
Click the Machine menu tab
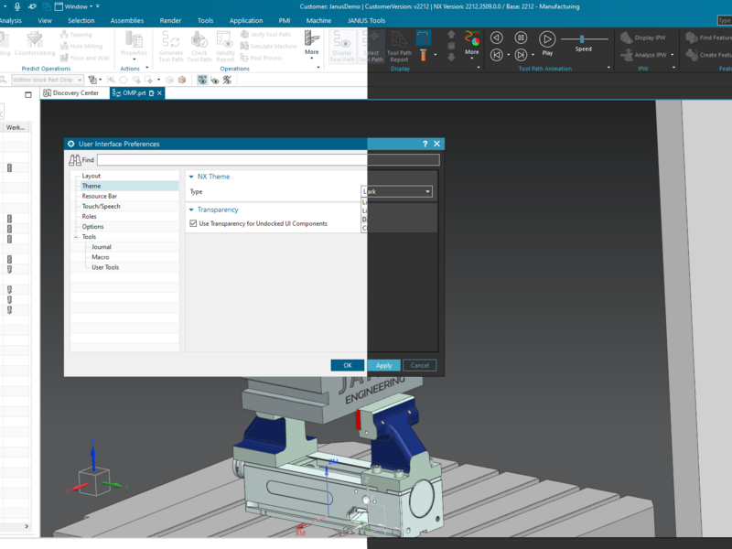(x=318, y=20)
